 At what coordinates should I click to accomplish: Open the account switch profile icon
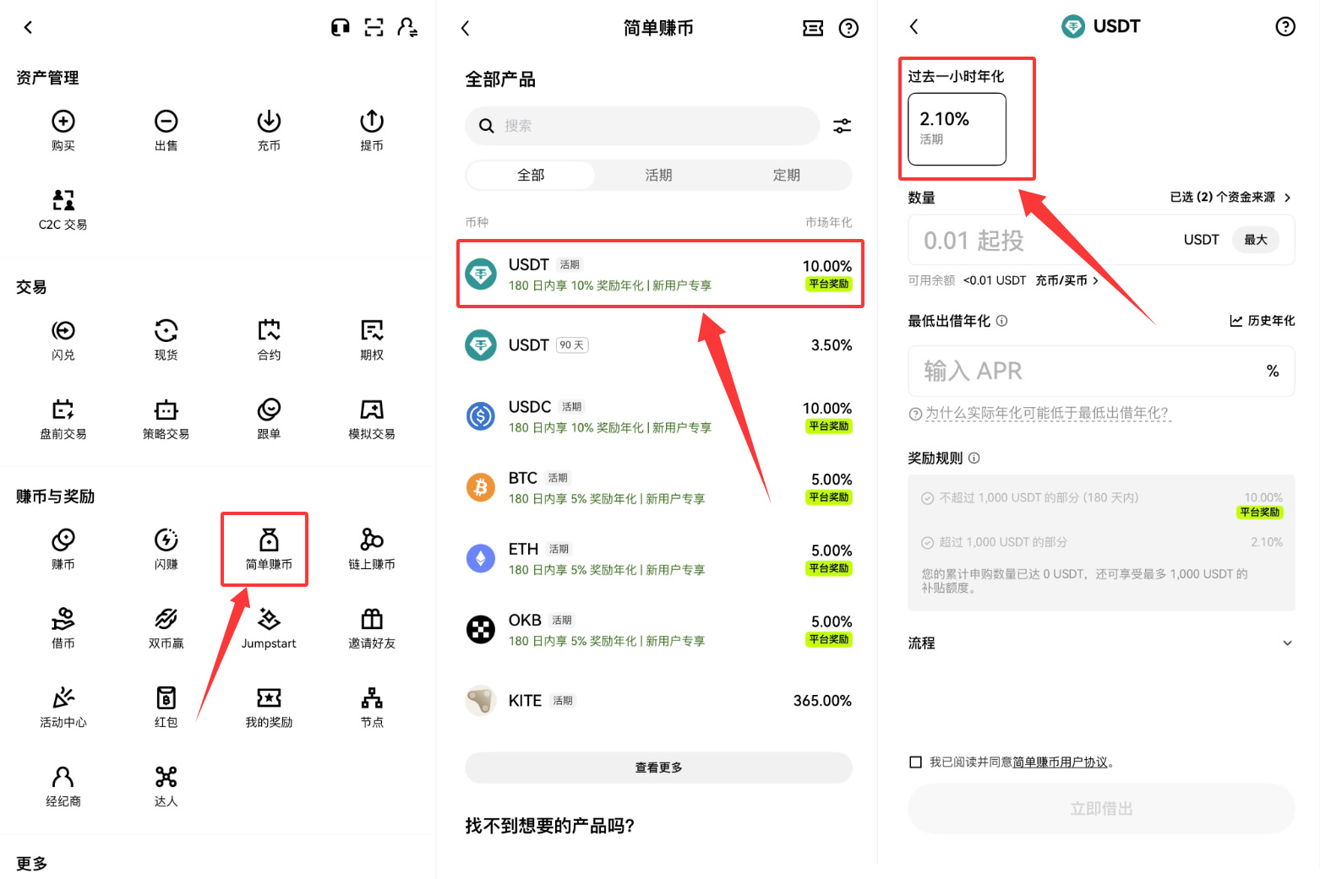[x=407, y=27]
